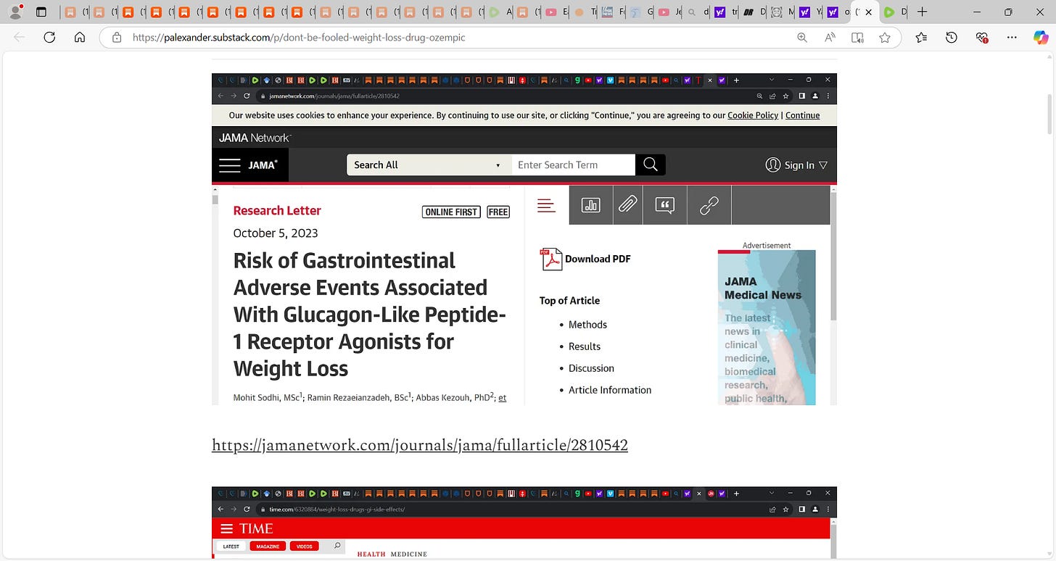Expand the Search All dropdown in JAMA screenshot
Screen dimensions: 1056x561
pyautogui.click(x=429, y=165)
